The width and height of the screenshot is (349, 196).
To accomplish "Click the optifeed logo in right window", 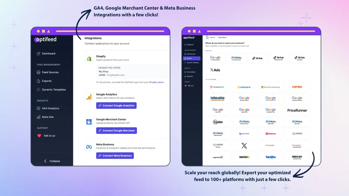I will tap(189, 38).
